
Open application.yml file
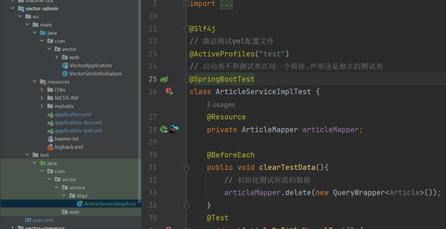[x=73, y=114]
